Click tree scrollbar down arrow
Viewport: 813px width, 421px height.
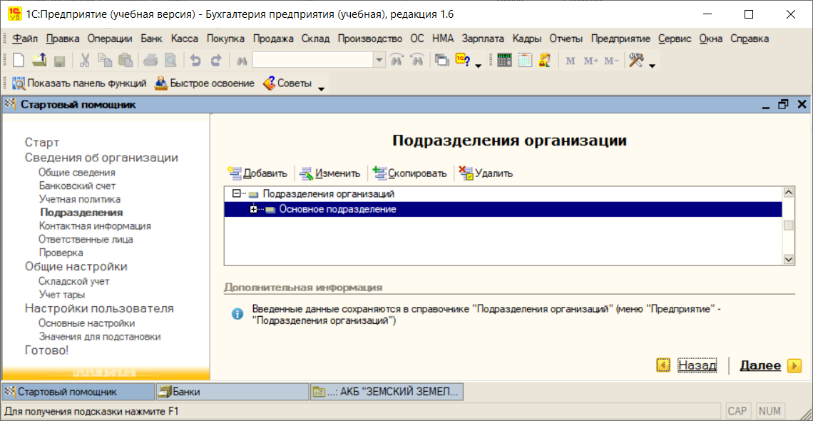788,259
